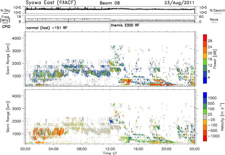Image resolution: width=225 pixels, height=155 pixels.
Task: Select the 4000 tick in the power panel
Action: coord(16,38)
